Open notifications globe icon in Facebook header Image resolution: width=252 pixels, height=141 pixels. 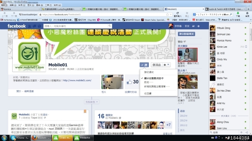(x=39, y=26)
